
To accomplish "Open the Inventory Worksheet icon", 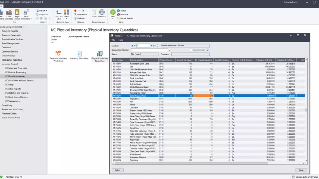I will click(x=79, y=55).
